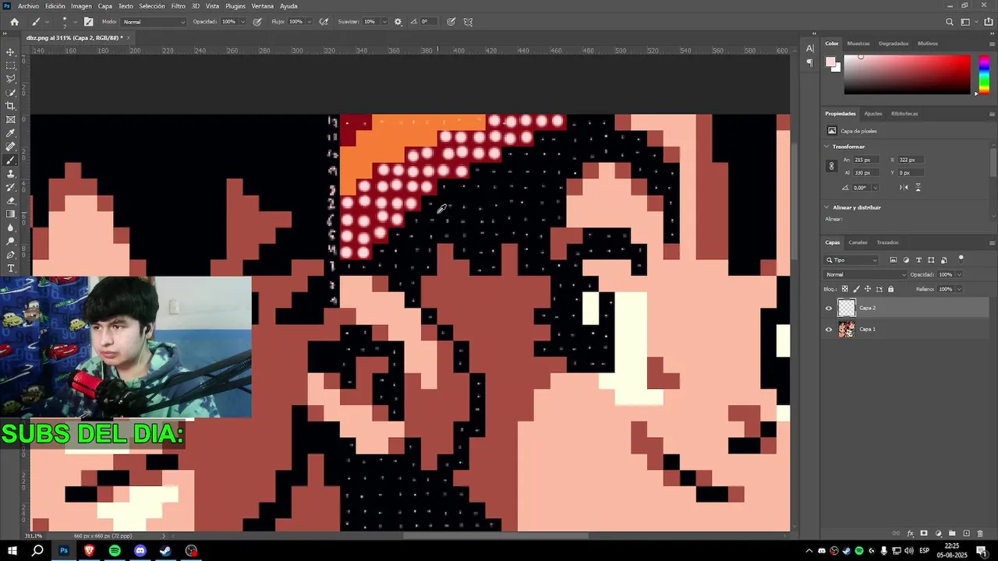Viewport: 998px width, 561px height.
Task: Hide the Capa 2 layer
Action: pyautogui.click(x=829, y=308)
